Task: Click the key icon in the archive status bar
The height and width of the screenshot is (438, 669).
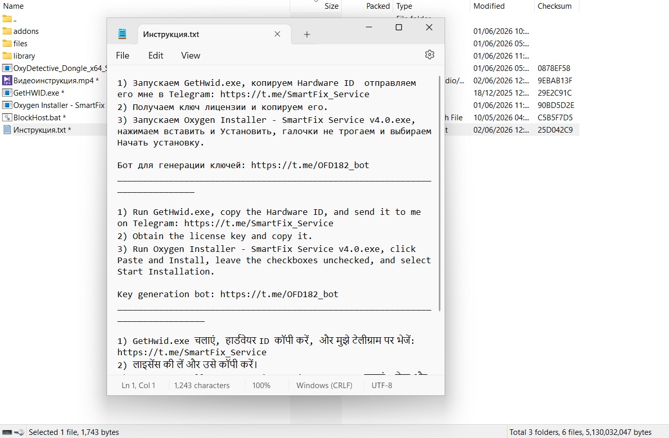Action: (20, 432)
